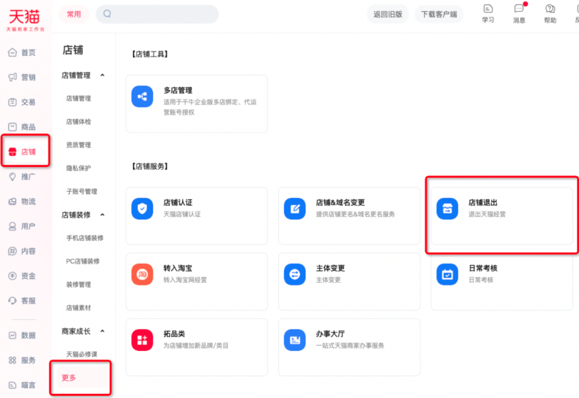
Task: Click 下载客户端 button
Action: (x=439, y=14)
